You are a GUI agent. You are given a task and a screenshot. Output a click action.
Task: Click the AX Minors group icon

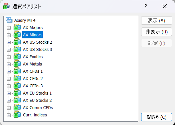tap(17, 35)
